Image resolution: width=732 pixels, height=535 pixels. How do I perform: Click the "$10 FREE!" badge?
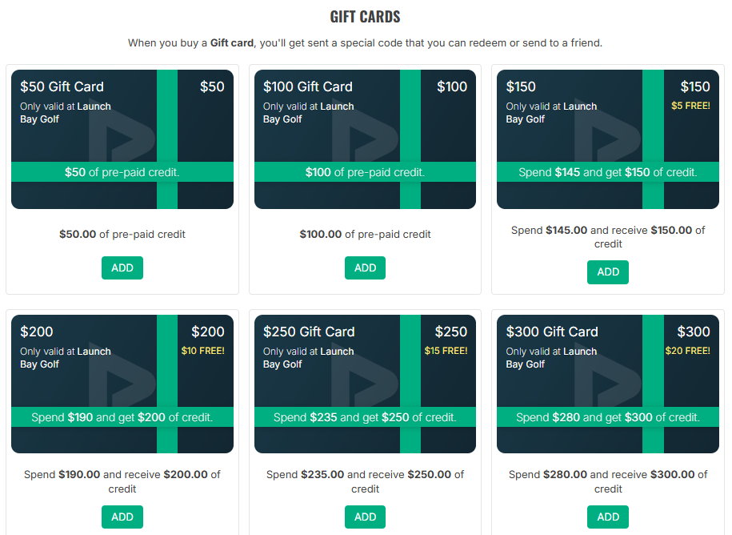click(x=203, y=350)
